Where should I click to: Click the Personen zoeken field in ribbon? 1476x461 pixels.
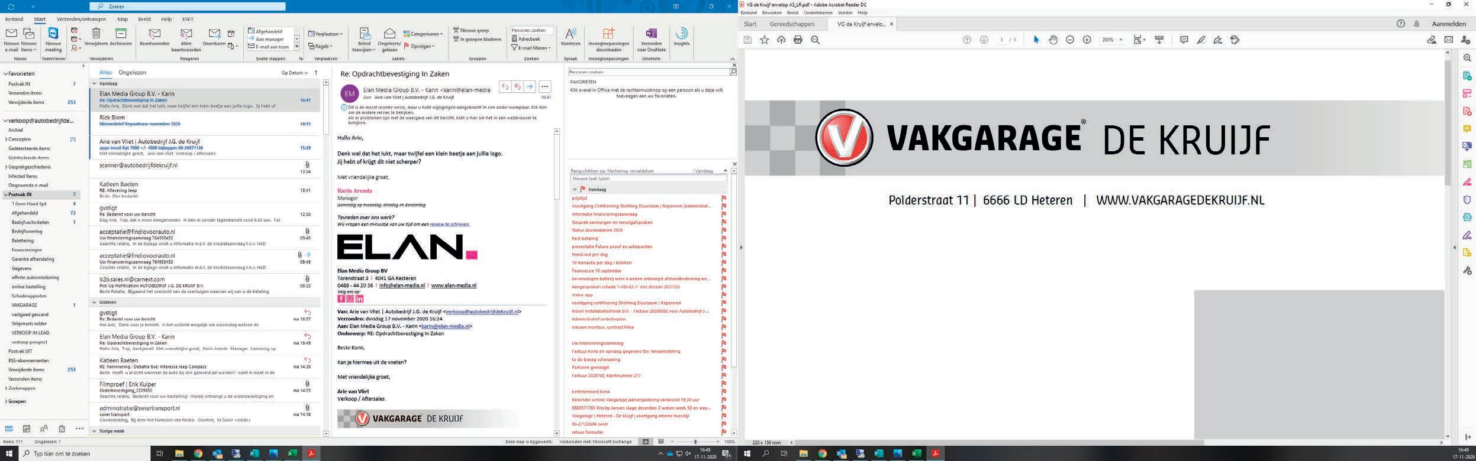click(531, 30)
